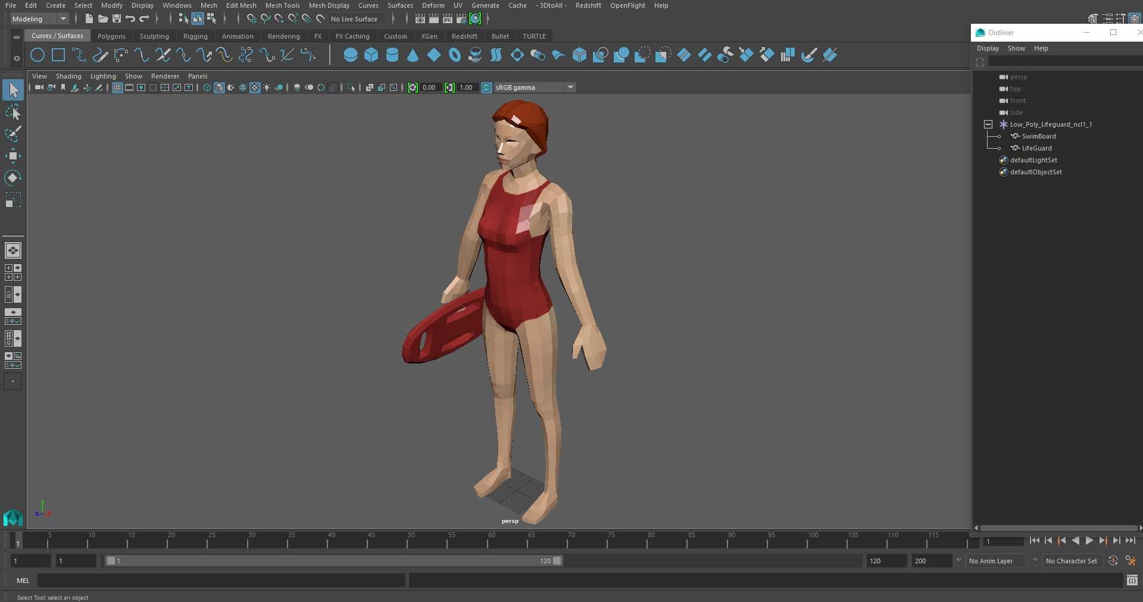Click the time range slider bar

(333, 561)
